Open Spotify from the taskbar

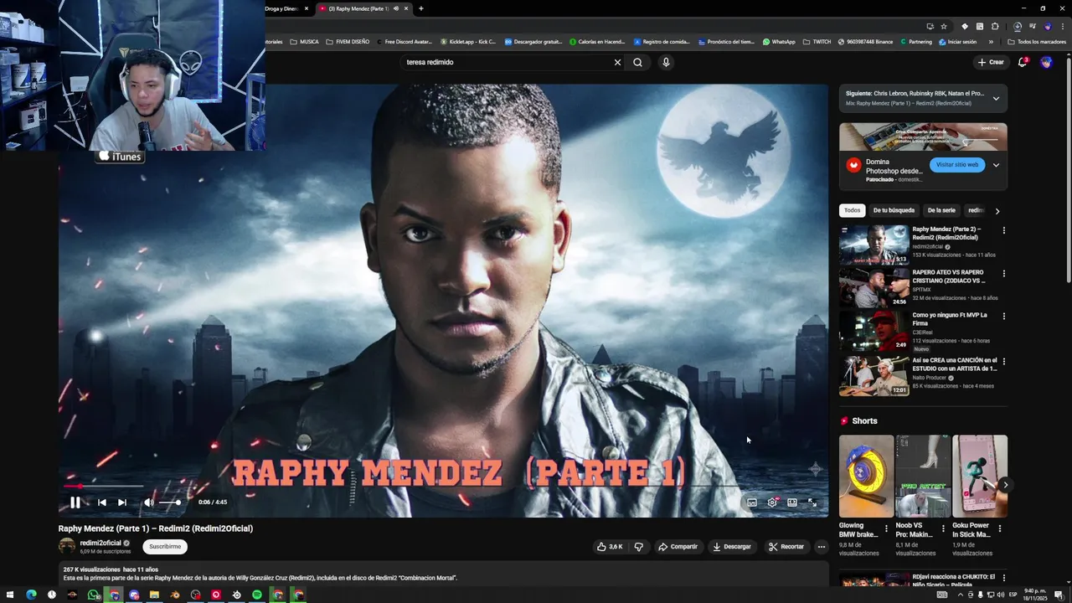(257, 595)
